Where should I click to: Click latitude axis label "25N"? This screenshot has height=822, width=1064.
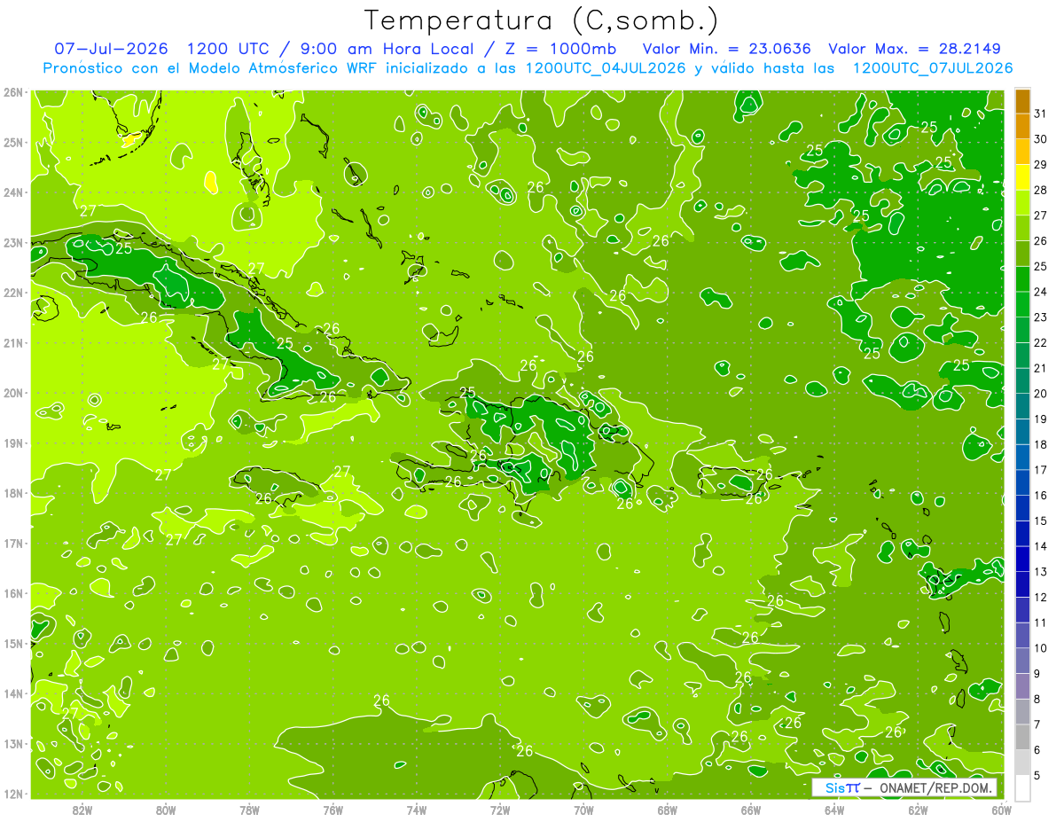12,142
